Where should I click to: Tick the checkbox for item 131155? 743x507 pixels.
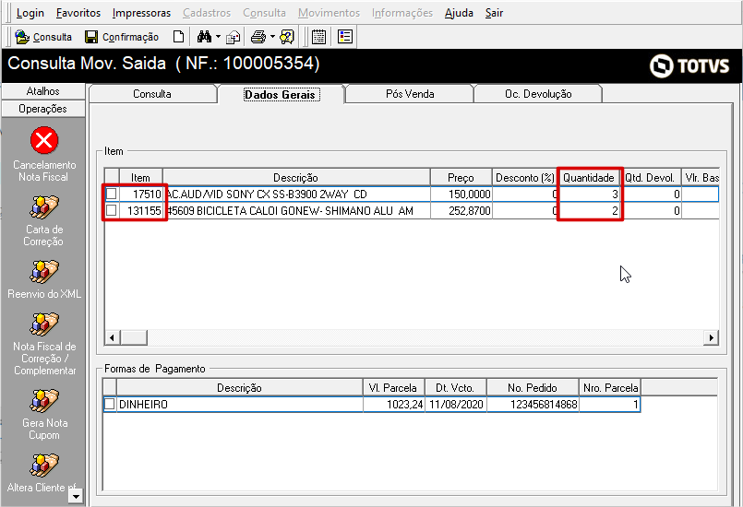click(112, 210)
